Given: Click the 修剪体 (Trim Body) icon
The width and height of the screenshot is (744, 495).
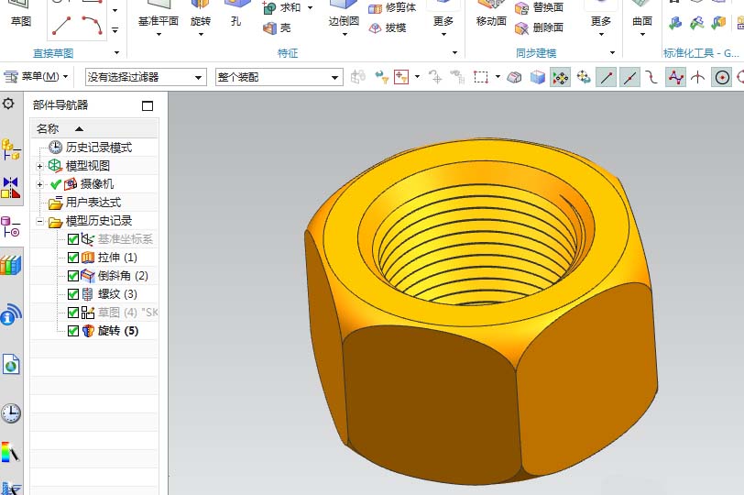Looking at the screenshot, I should click(376, 8).
